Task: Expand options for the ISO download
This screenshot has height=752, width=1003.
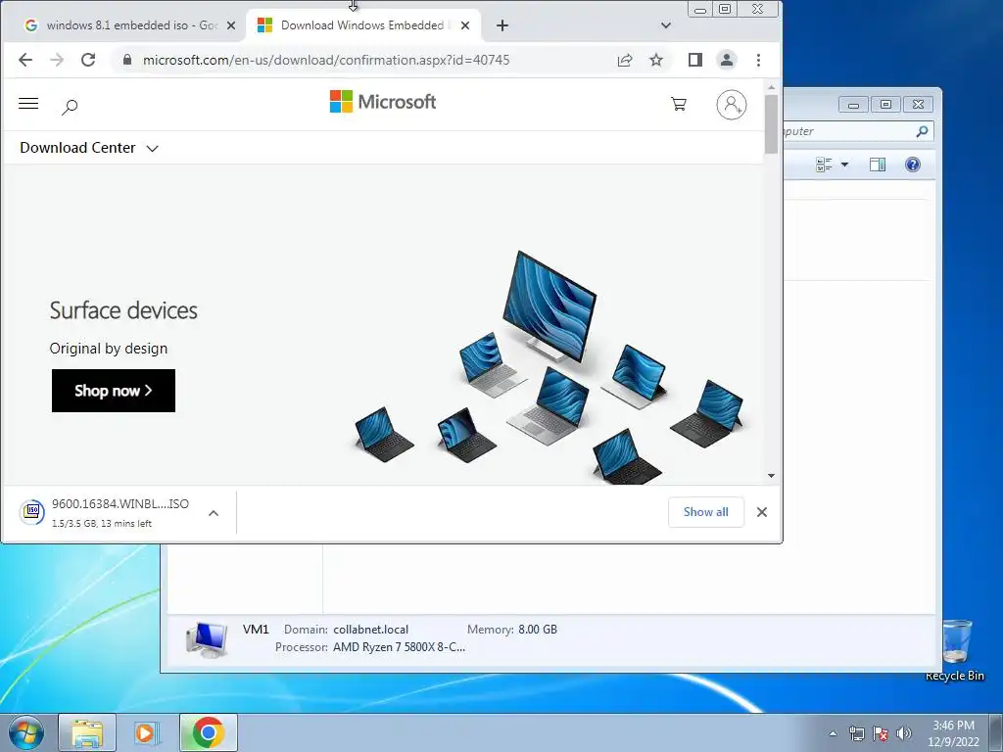Action: (x=214, y=513)
